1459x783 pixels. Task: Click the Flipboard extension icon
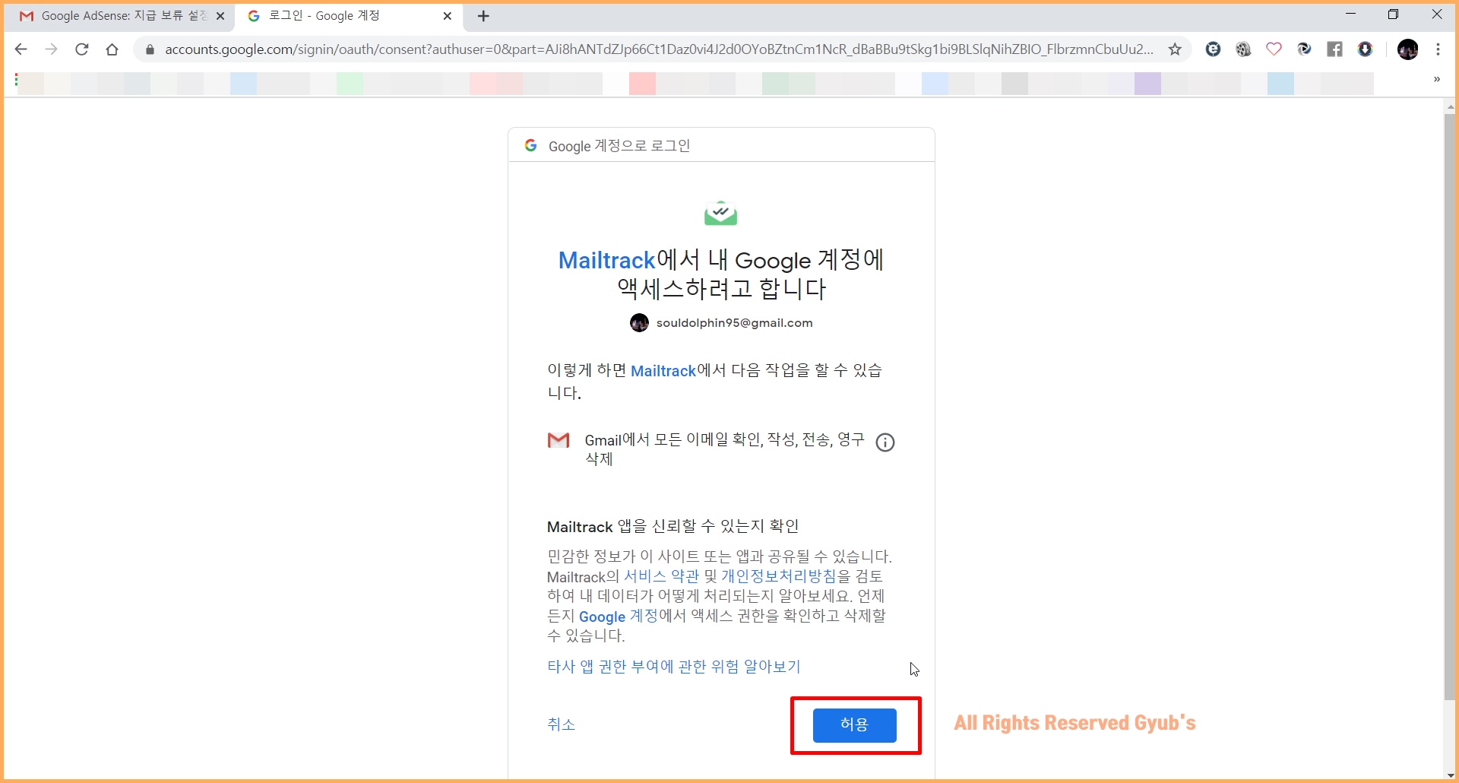[x=1335, y=49]
